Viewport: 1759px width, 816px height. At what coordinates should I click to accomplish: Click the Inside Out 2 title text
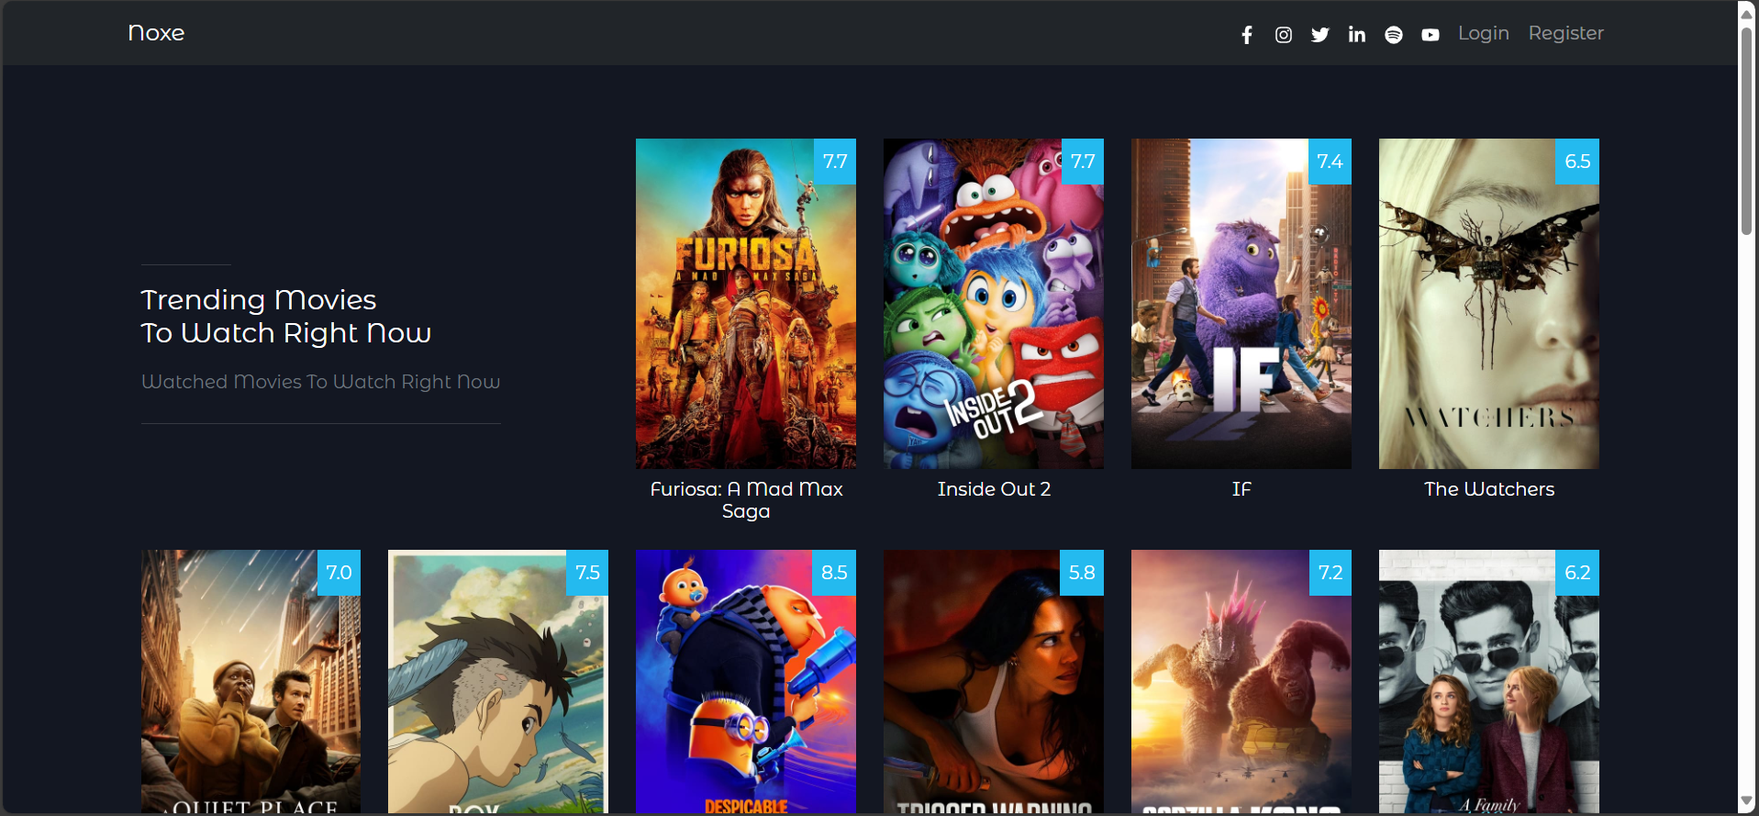pyautogui.click(x=994, y=489)
